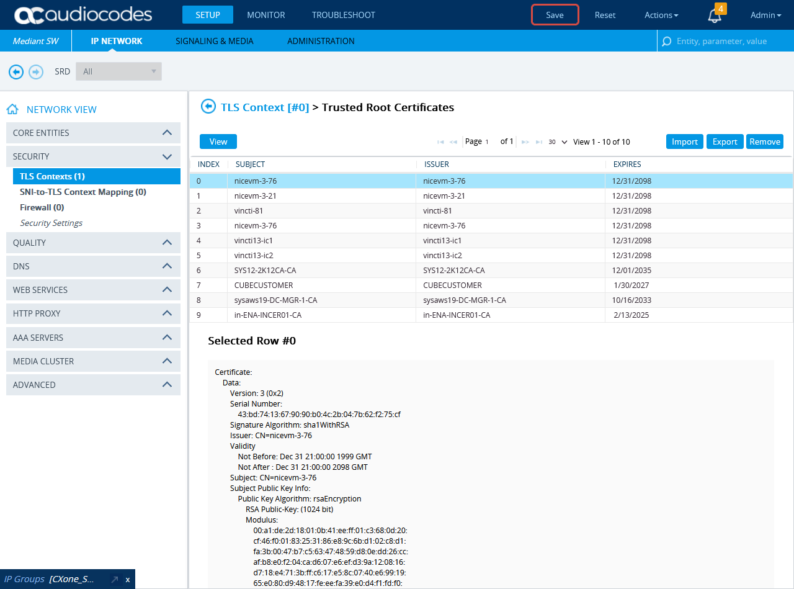Select row with subject CUBECUSTOMER

491,285
